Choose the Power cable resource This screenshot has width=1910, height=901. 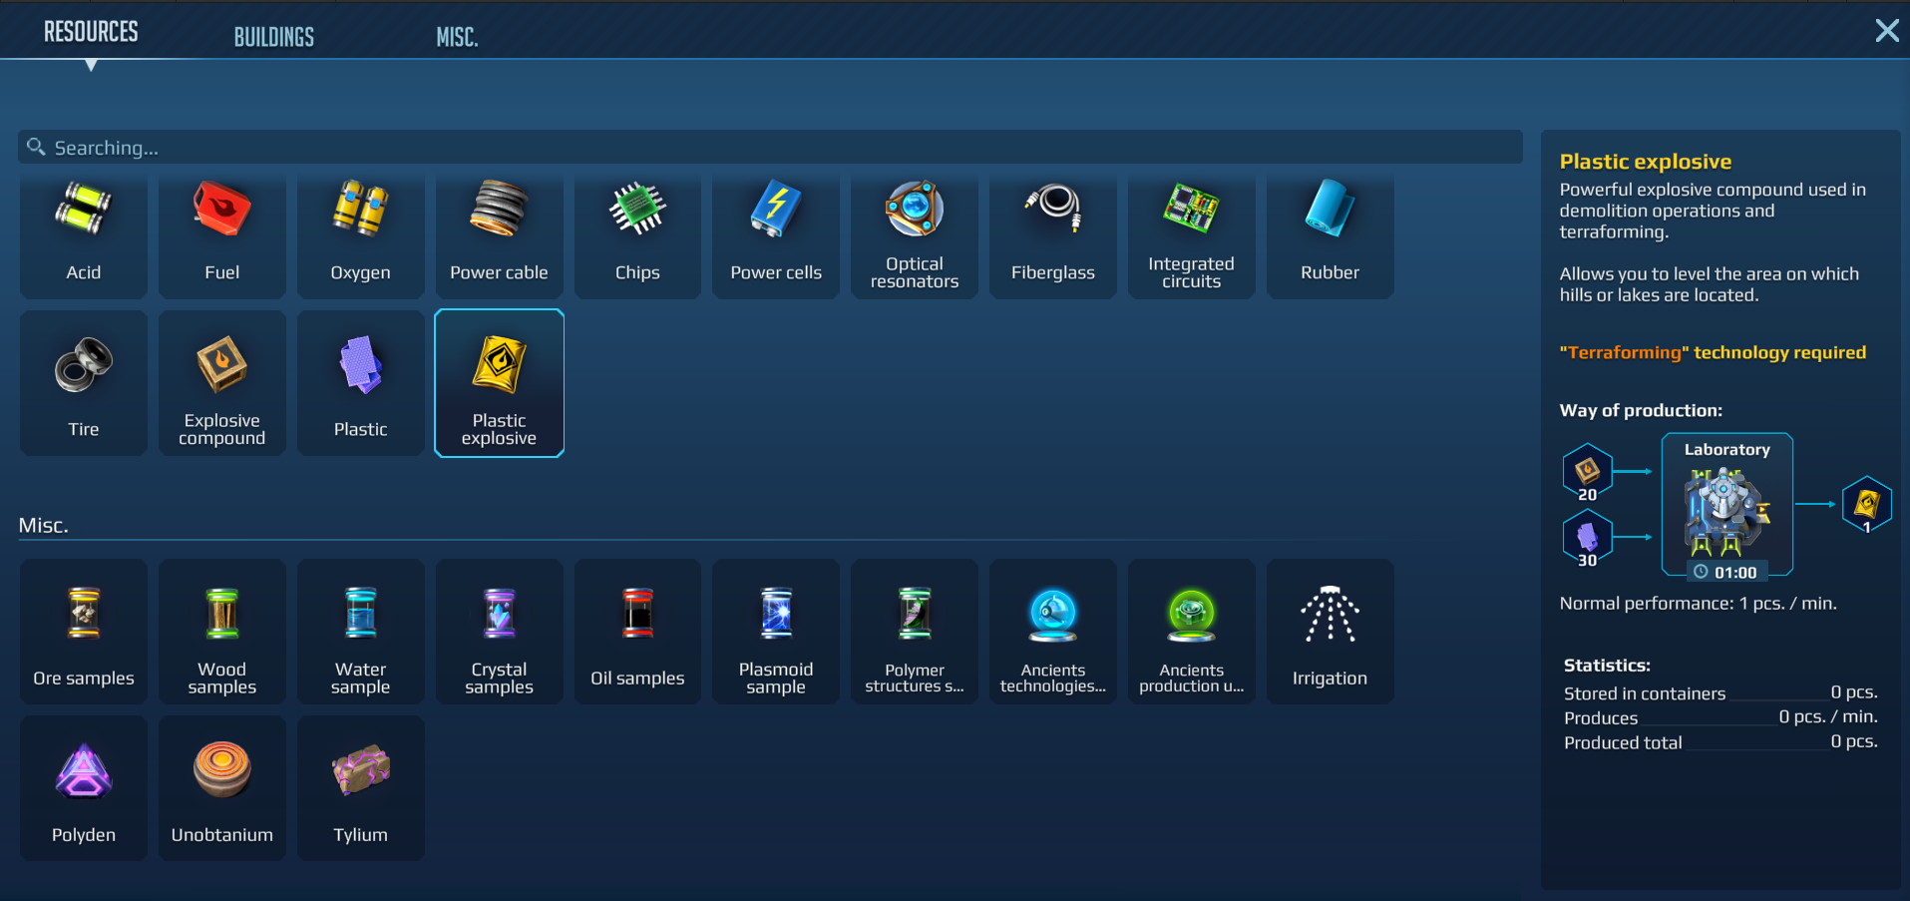(500, 235)
